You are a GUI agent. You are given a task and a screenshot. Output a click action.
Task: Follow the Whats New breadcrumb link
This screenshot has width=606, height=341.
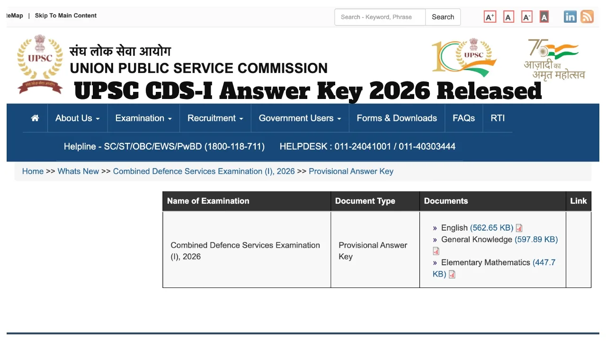78,171
